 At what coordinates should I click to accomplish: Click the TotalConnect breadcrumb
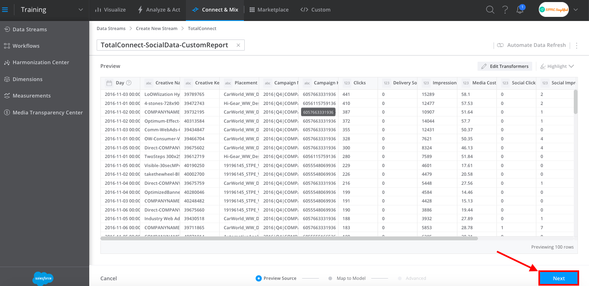click(202, 28)
